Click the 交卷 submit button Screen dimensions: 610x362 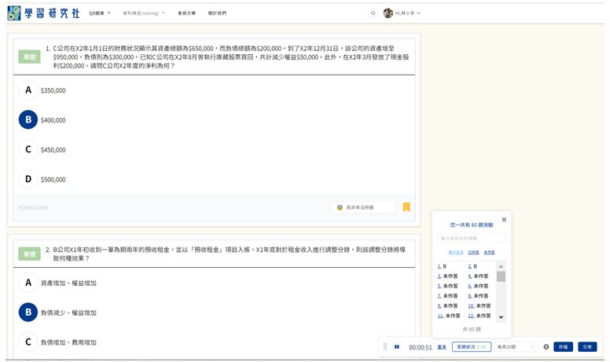[x=586, y=346]
